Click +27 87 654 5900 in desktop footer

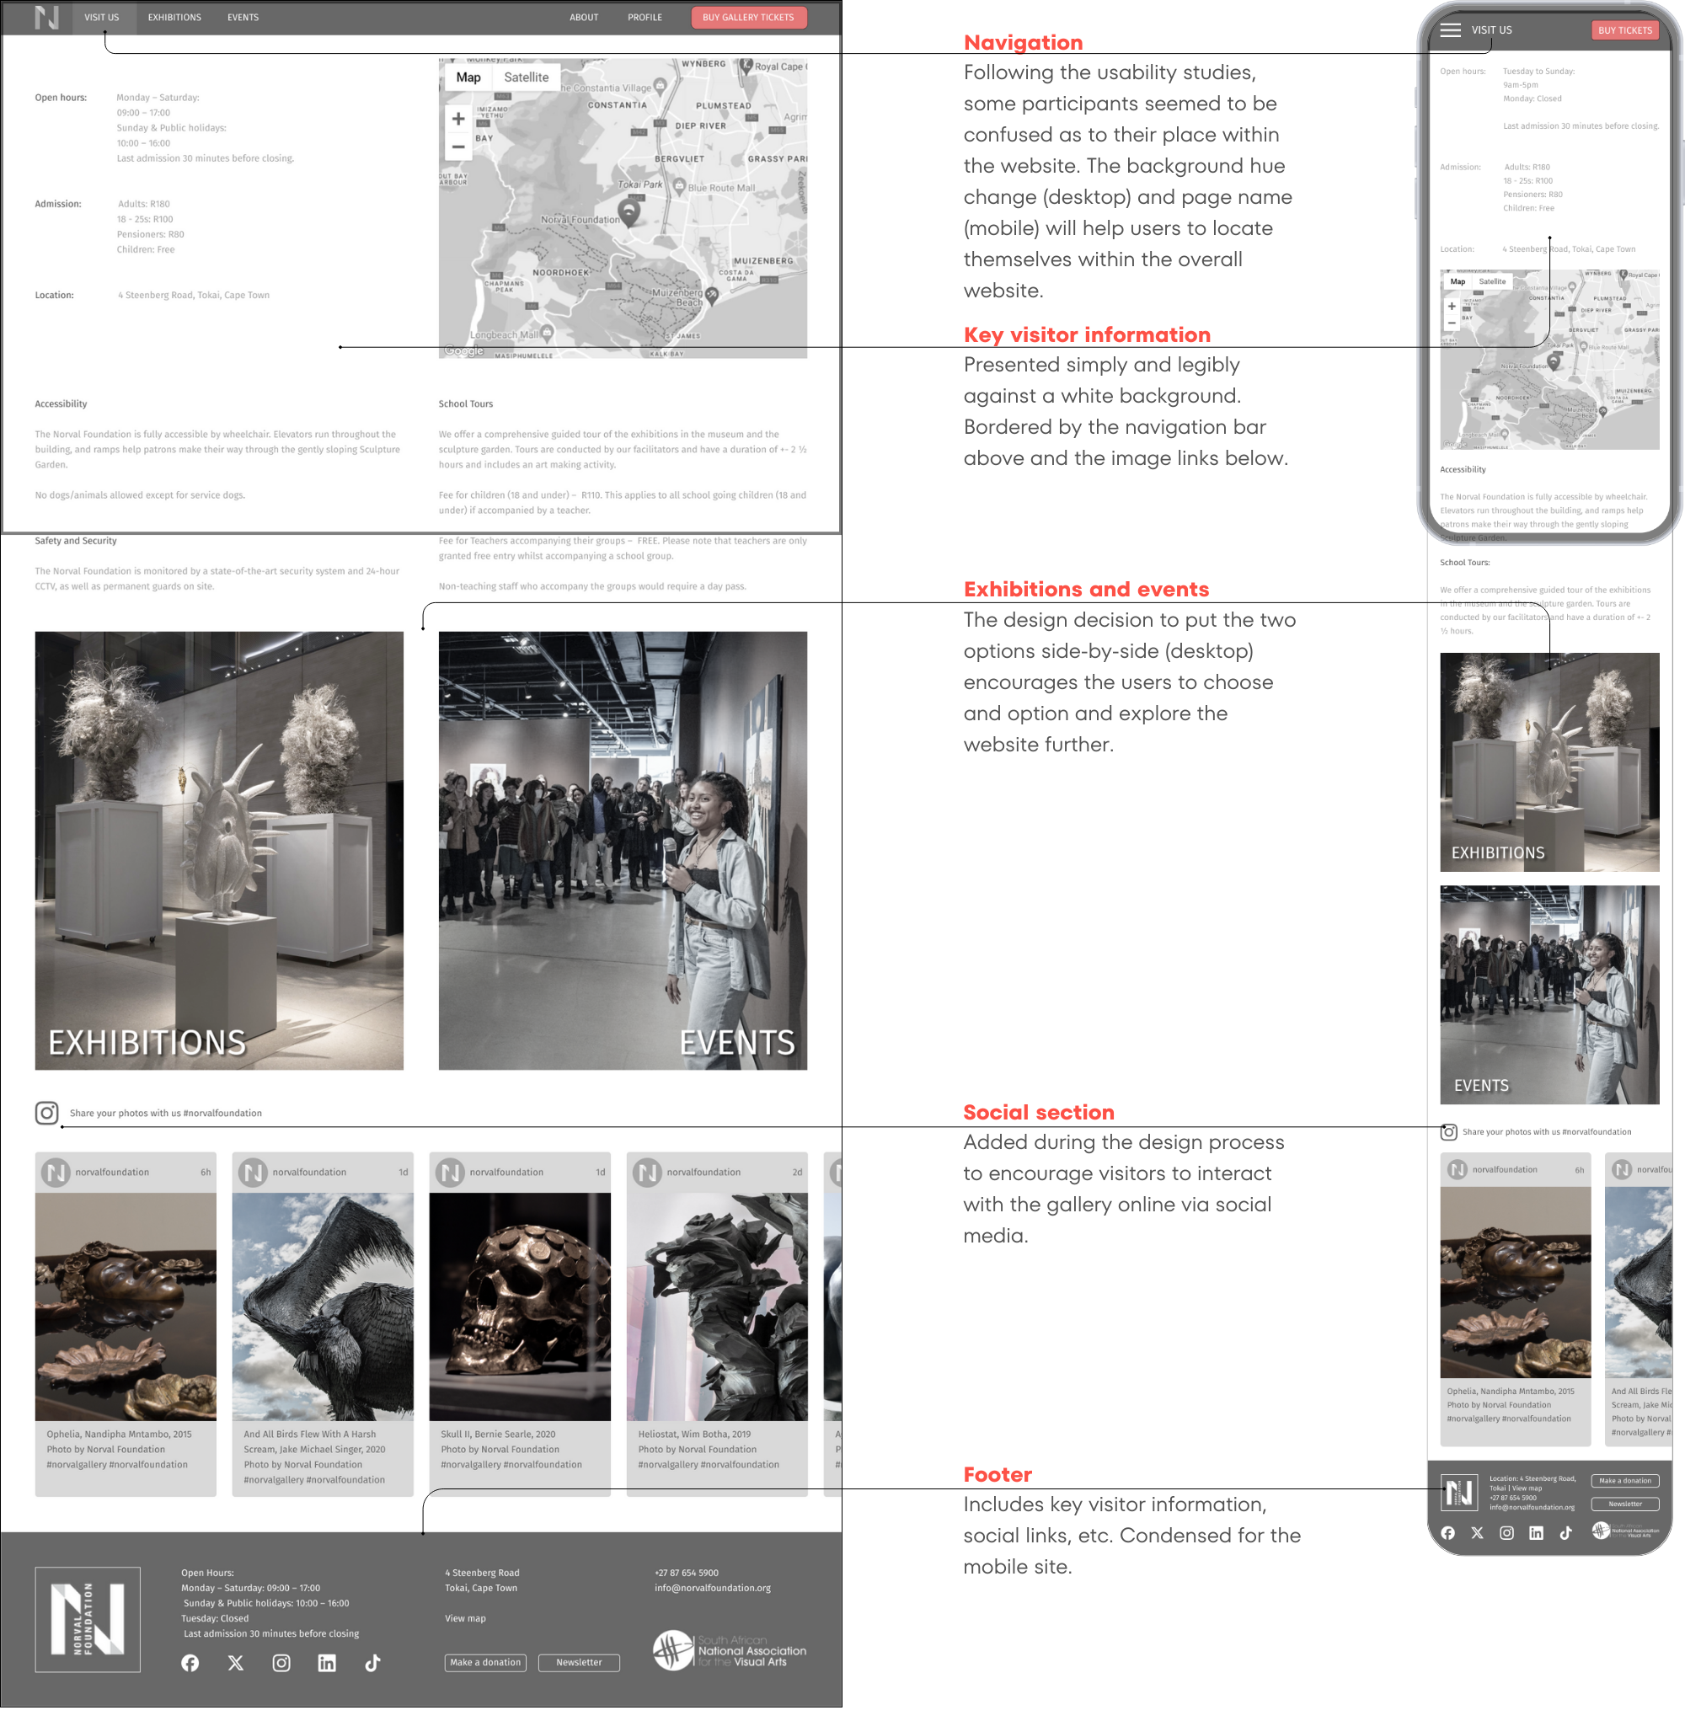pos(687,1573)
